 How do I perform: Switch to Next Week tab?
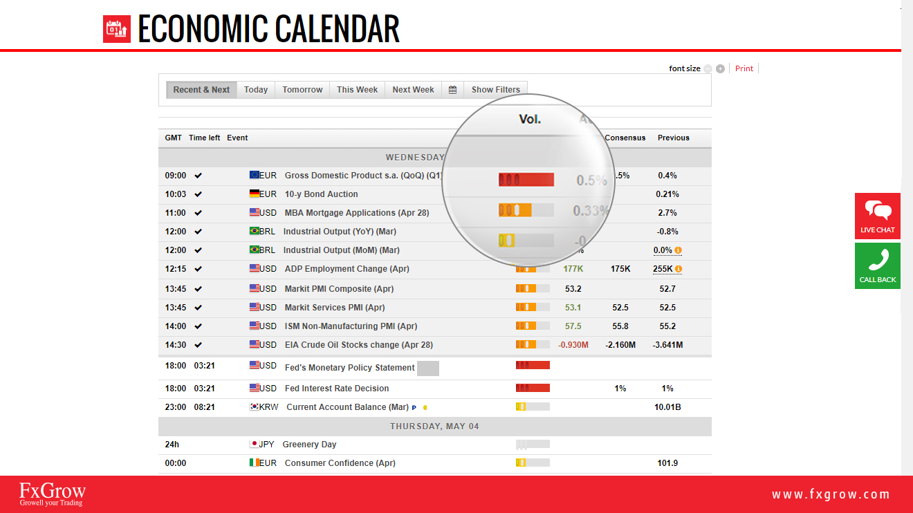[413, 90]
